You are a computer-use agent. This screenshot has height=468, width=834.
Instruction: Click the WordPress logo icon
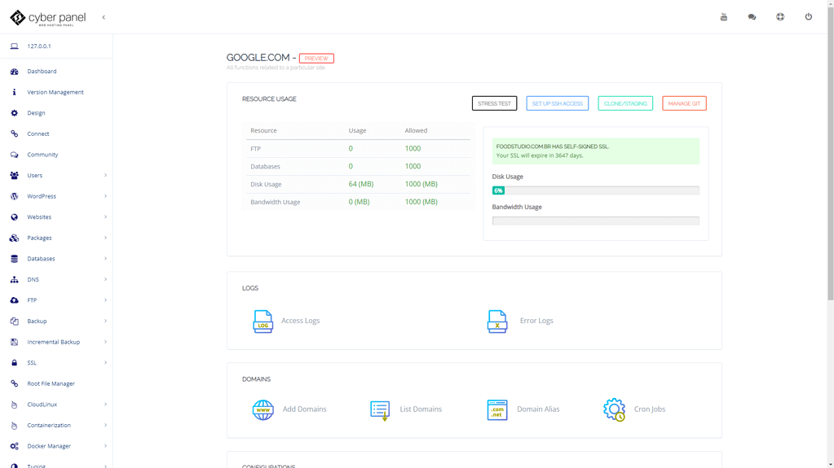15,196
